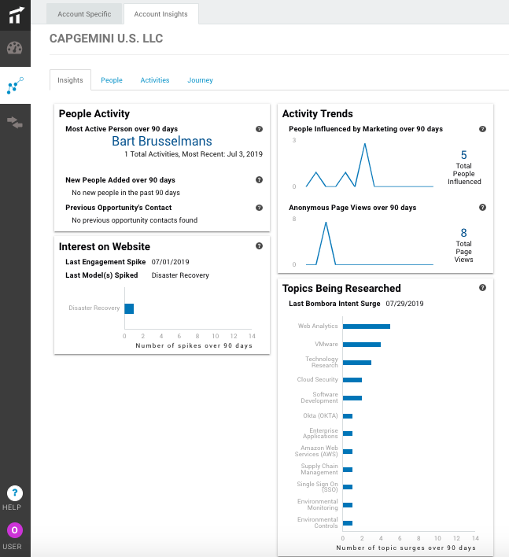Click '1 Total Activities, Most Recent: Jul 3, 2019'
509x557 pixels.
click(x=194, y=154)
